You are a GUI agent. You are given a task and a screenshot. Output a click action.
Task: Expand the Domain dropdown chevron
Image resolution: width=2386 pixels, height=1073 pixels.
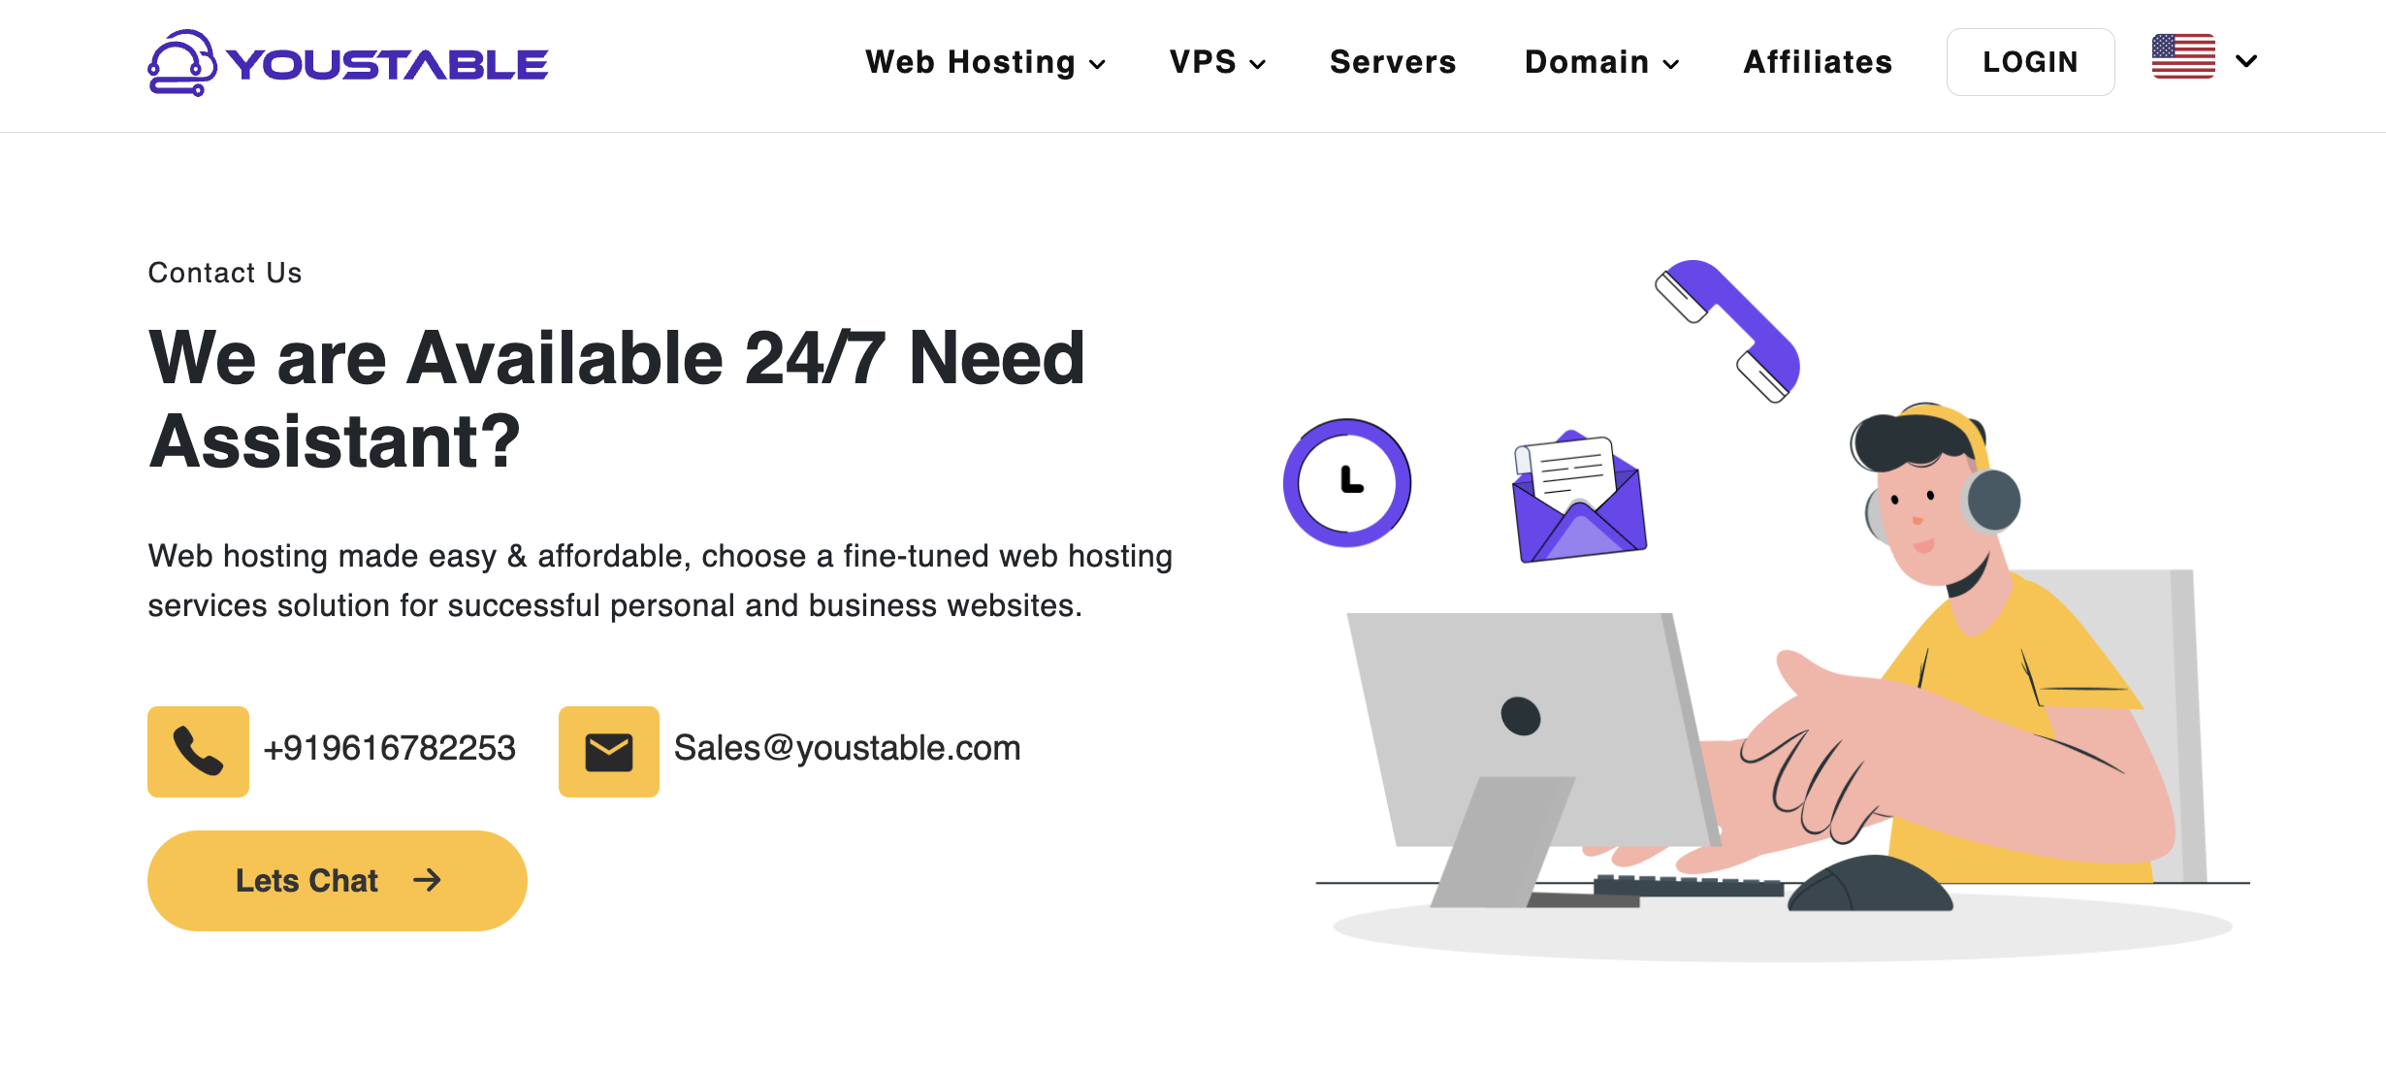pyautogui.click(x=1670, y=64)
